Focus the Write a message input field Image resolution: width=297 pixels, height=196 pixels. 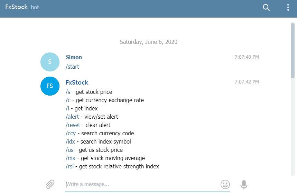(147, 185)
